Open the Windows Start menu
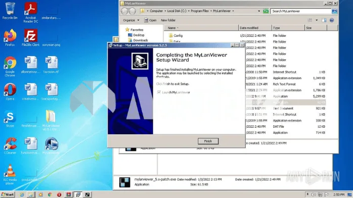This screenshot has width=353, height=198. coord(8,194)
